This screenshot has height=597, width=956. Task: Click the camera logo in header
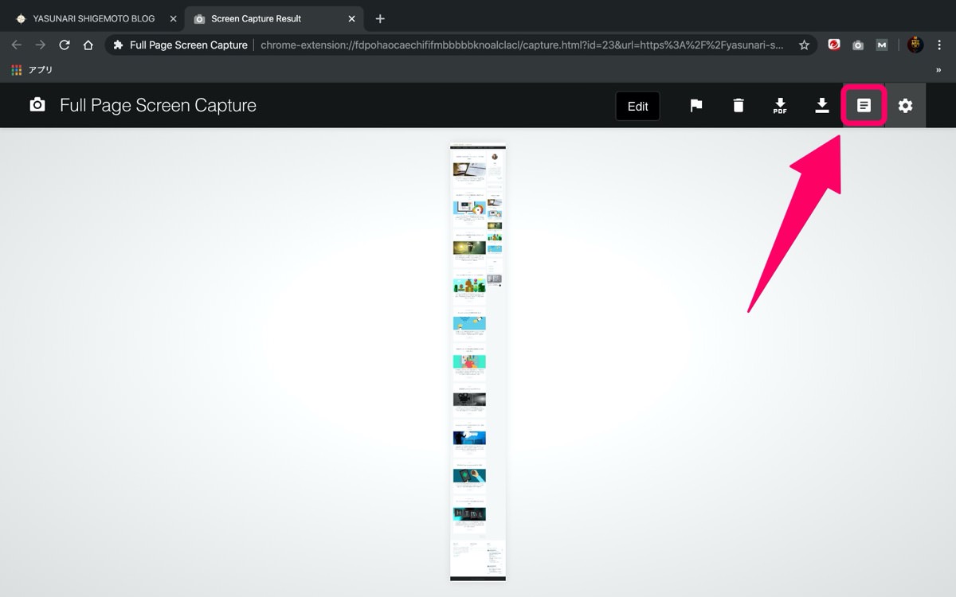click(x=37, y=105)
